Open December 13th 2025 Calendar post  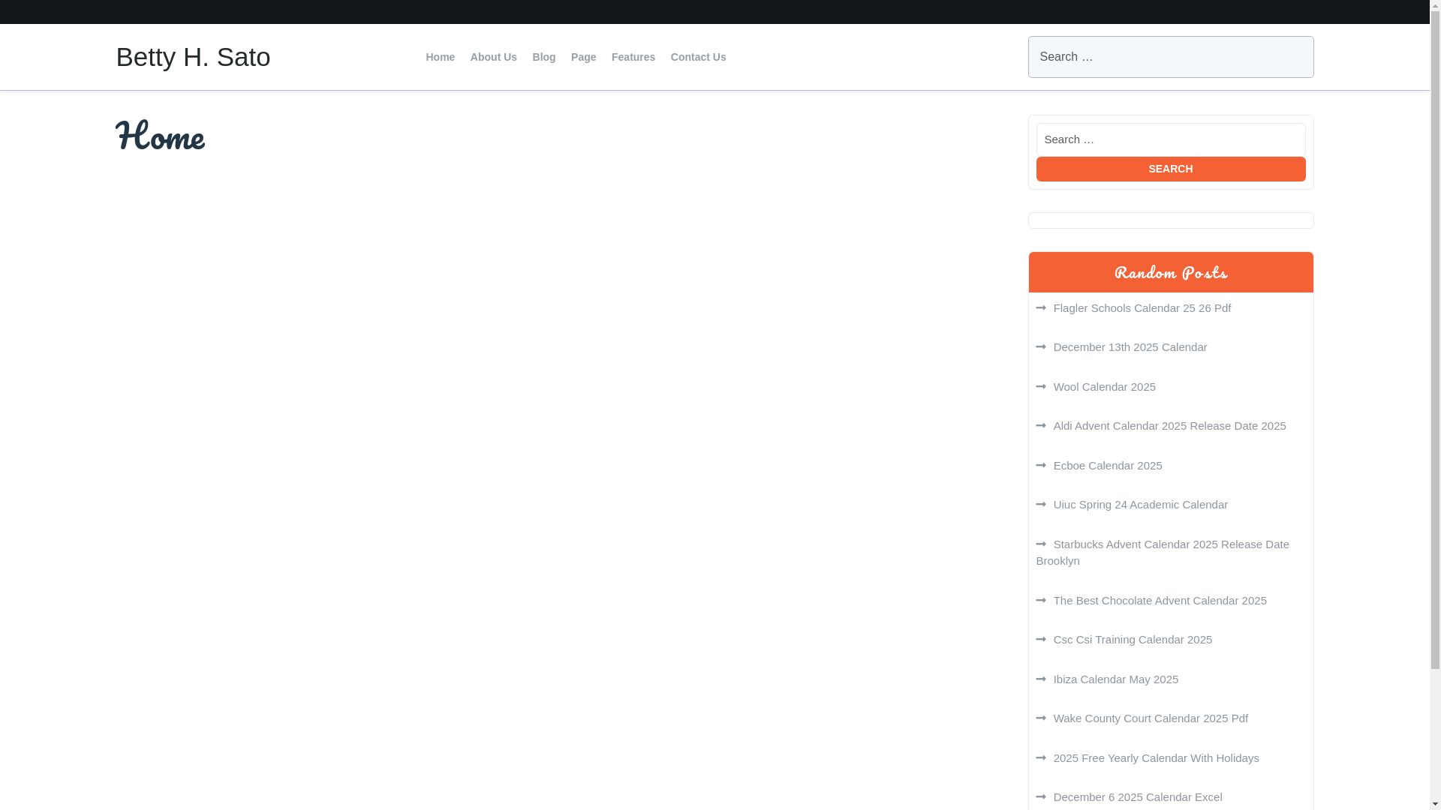point(1130,347)
